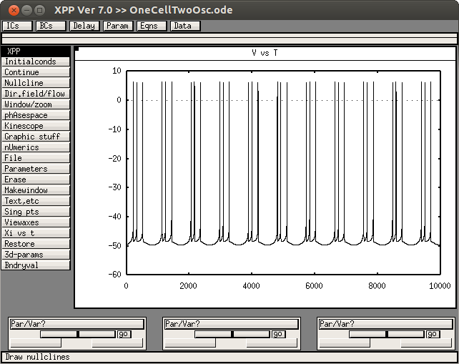Open the Bndryval menu entry

tap(36, 265)
